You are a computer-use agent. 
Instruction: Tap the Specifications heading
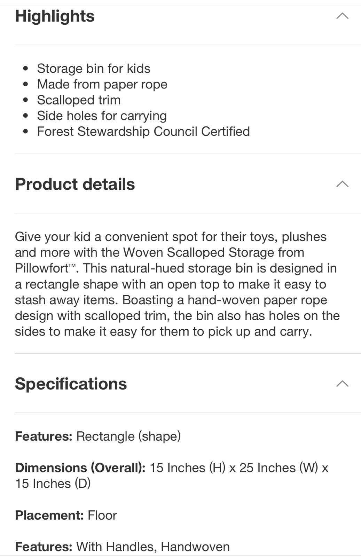click(71, 384)
